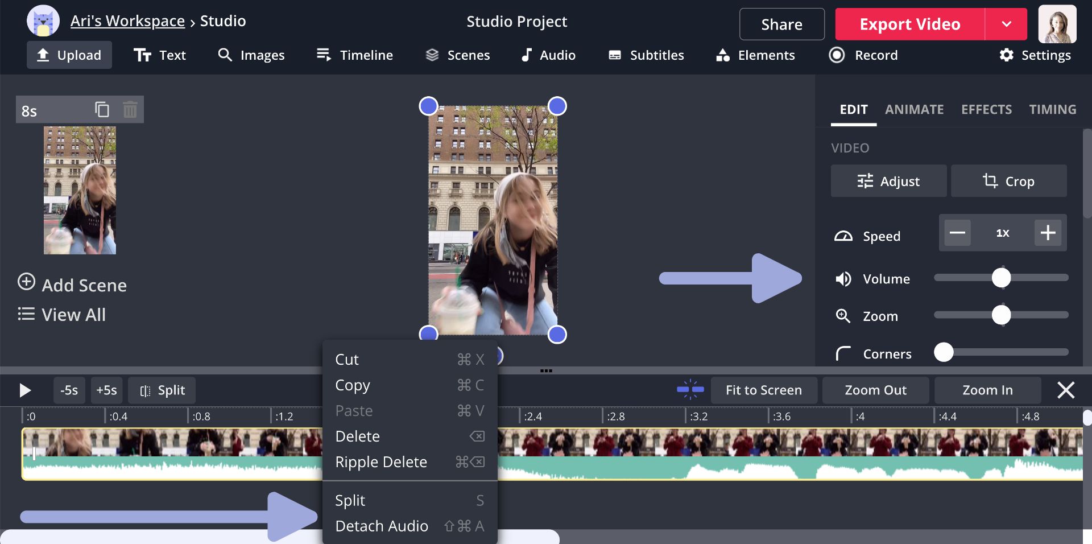This screenshot has width=1092, height=544.
Task: Choose Detach Audio in context menu
Action: [x=409, y=526]
